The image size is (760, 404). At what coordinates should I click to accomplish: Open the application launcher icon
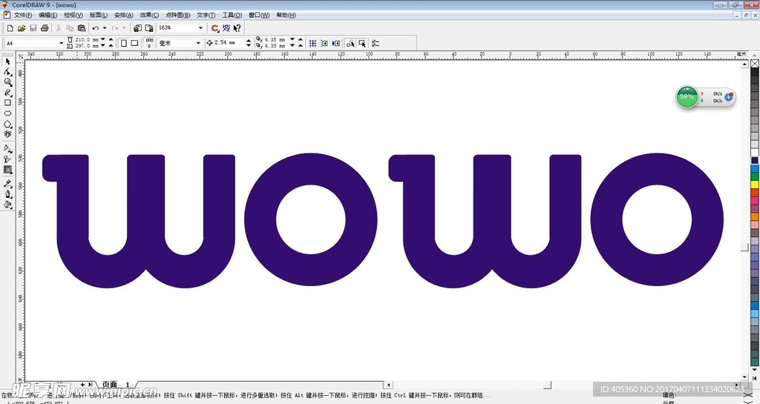point(214,28)
